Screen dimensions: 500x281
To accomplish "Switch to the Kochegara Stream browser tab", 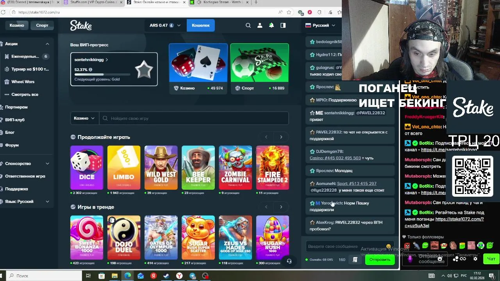I will [x=219, y=2].
